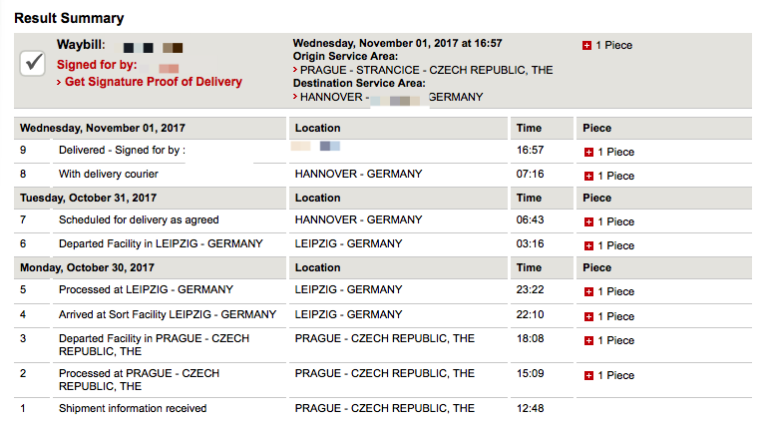Click plus icon for Departed Facility in LEIPZIG
Viewport: 767px width, 429px height.
[588, 246]
